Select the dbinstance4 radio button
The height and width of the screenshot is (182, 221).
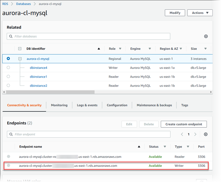pyautogui.click(x=8, y=68)
